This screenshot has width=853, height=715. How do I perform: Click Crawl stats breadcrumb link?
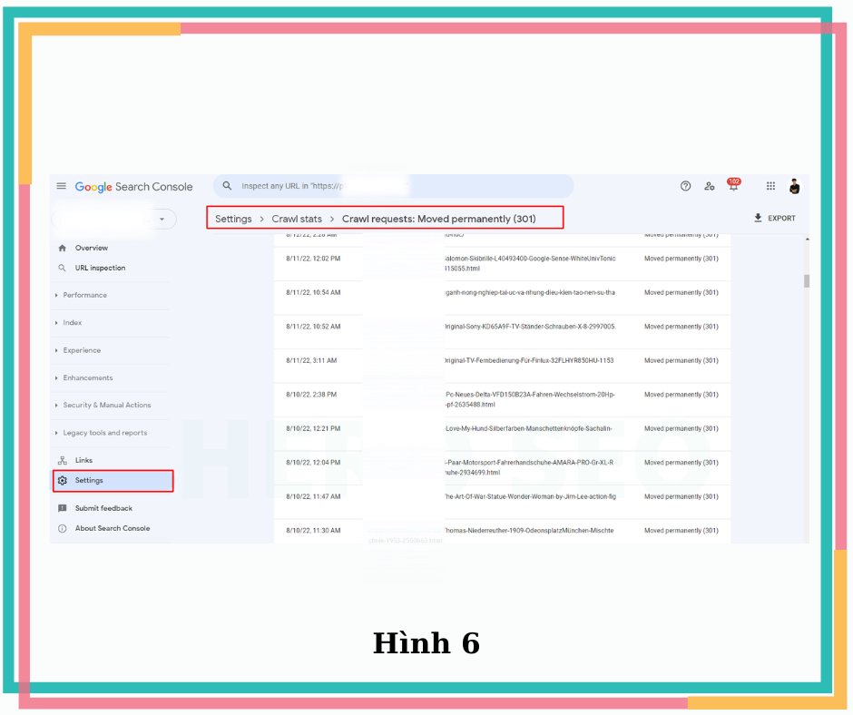coord(297,219)
